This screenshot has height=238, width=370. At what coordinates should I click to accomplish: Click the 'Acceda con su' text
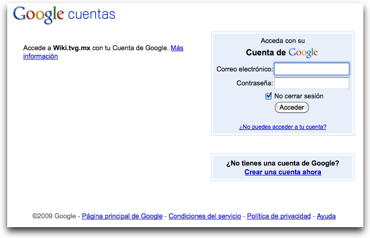(283, 41)
